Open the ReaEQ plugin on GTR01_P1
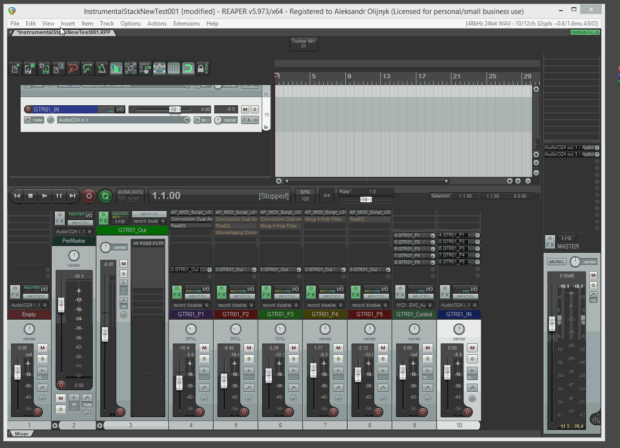 coord(191,225)
